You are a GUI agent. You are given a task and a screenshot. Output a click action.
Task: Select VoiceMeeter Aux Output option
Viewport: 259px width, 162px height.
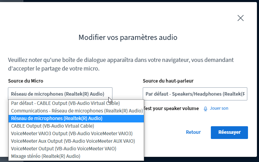[76, 141]
